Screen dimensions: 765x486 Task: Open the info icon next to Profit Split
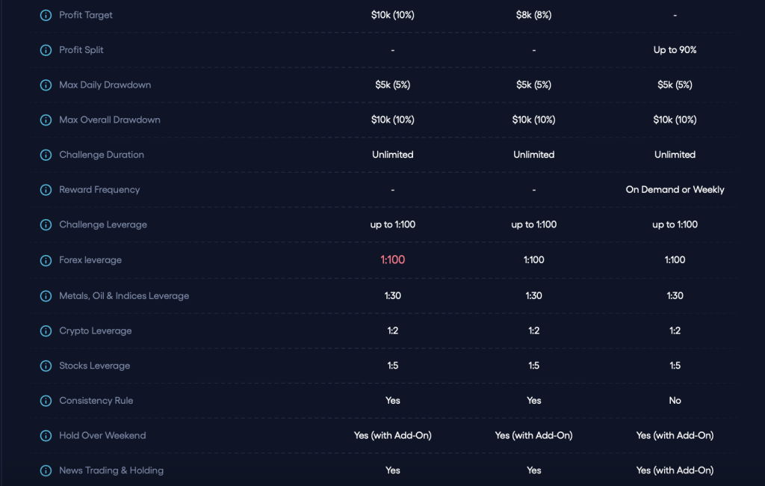[46, 50]
